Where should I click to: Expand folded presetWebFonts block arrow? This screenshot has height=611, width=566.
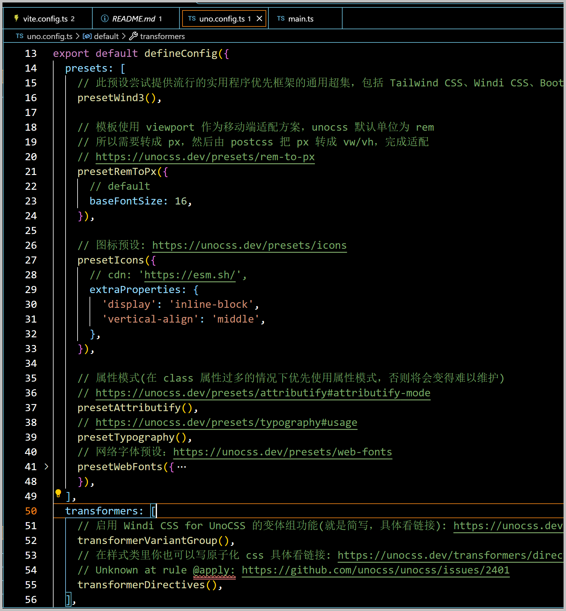pos(46,466)
